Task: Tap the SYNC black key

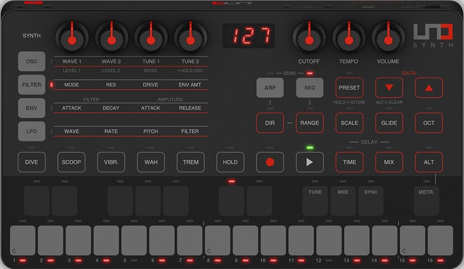Action: [371, 201]
